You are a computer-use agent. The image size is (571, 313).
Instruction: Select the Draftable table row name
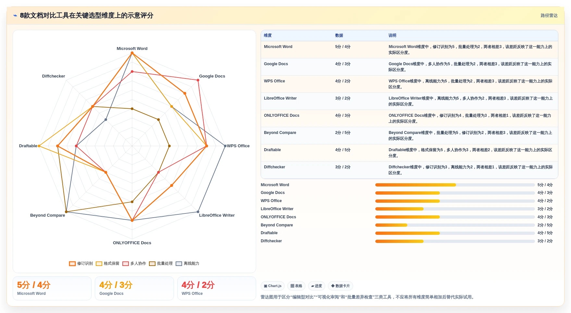(x=272, y=150)
